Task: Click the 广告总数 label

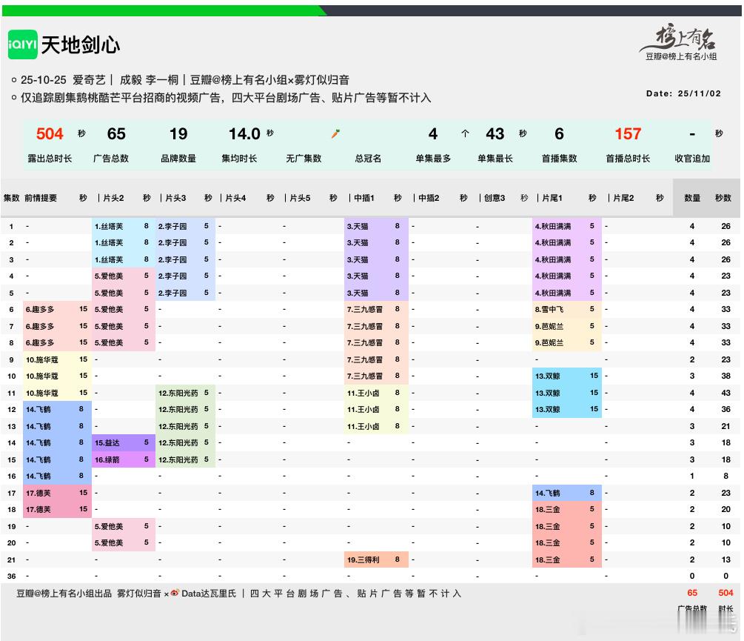Action: click(111, 158)
